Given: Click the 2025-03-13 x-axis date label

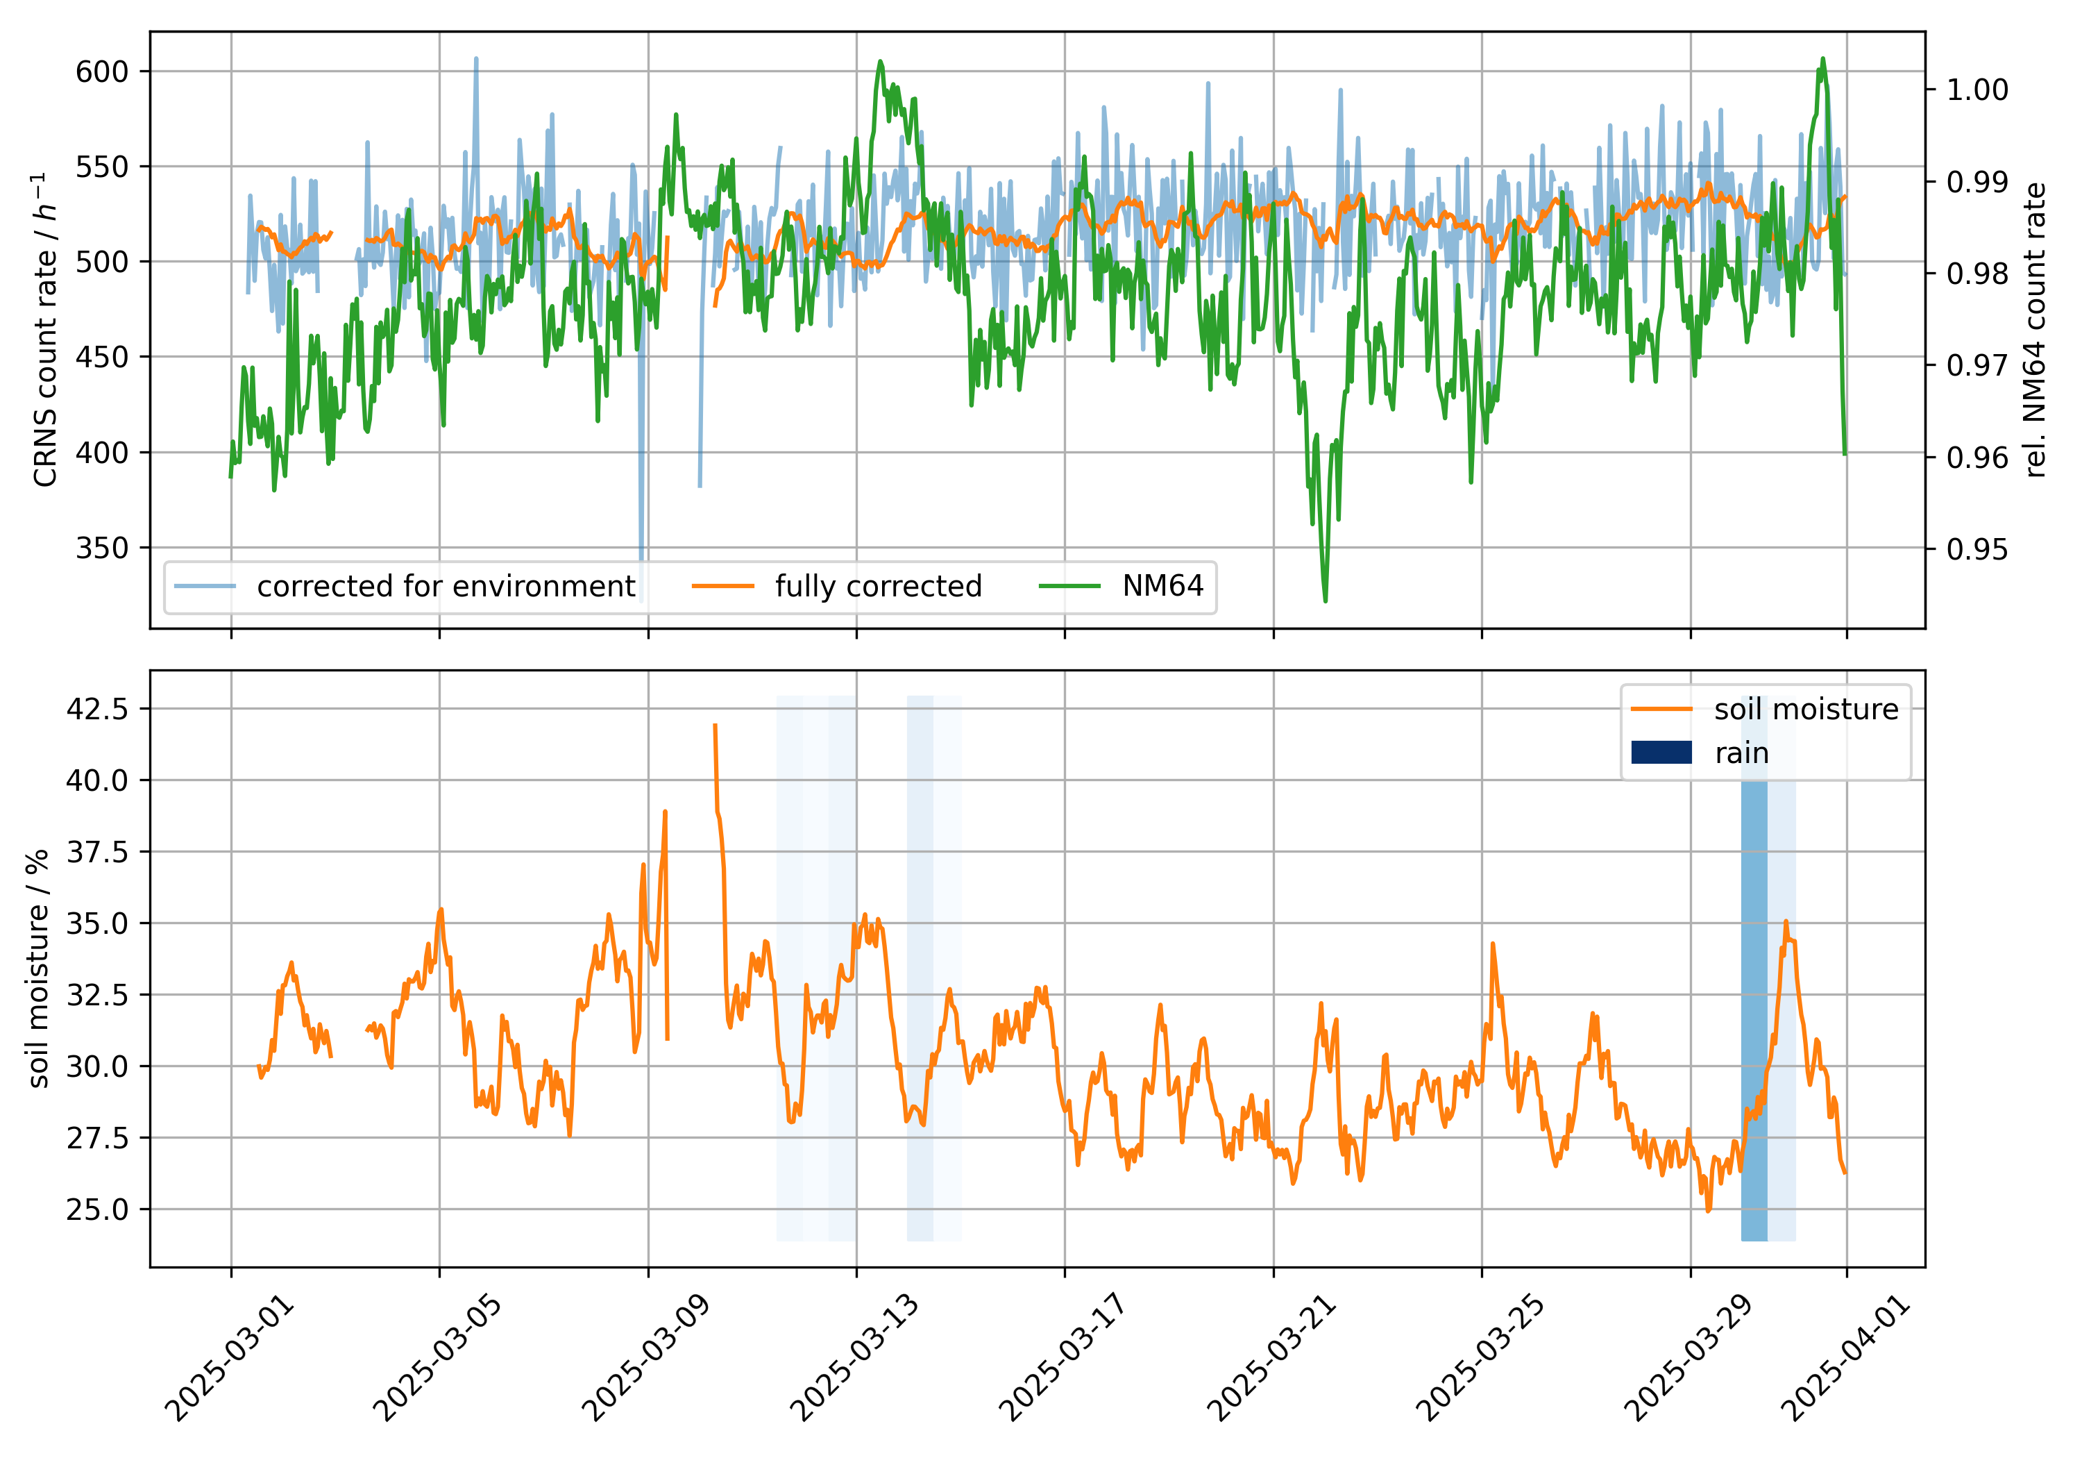Looking at the screenshot, I should click(855, 1358).
